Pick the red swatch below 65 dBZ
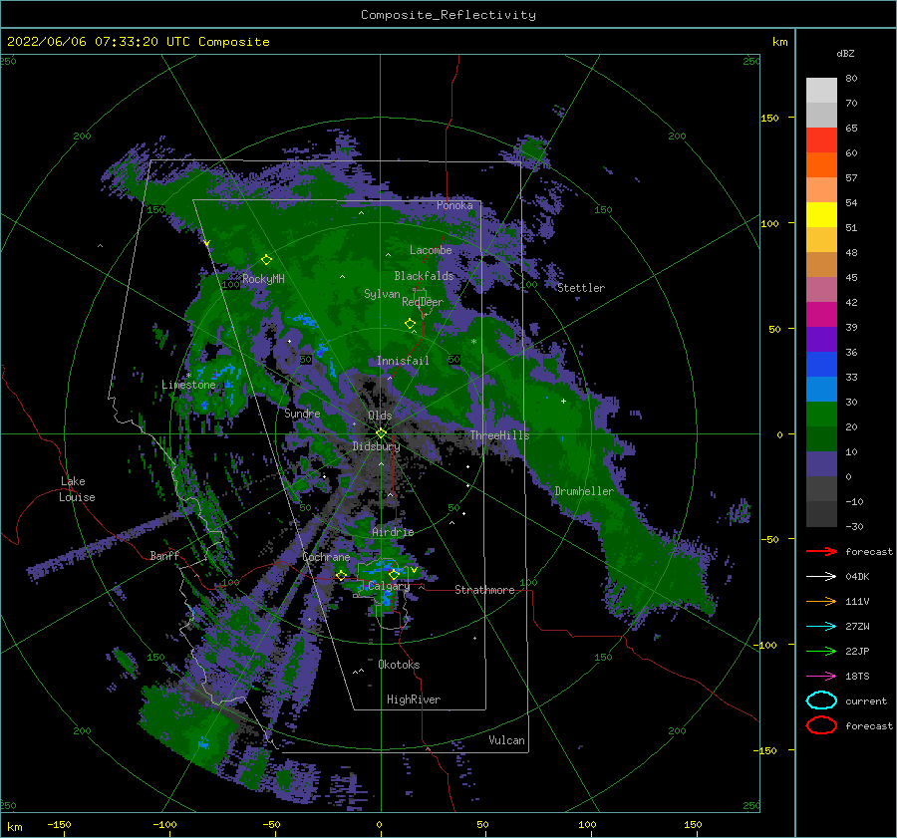 [821, 140]
